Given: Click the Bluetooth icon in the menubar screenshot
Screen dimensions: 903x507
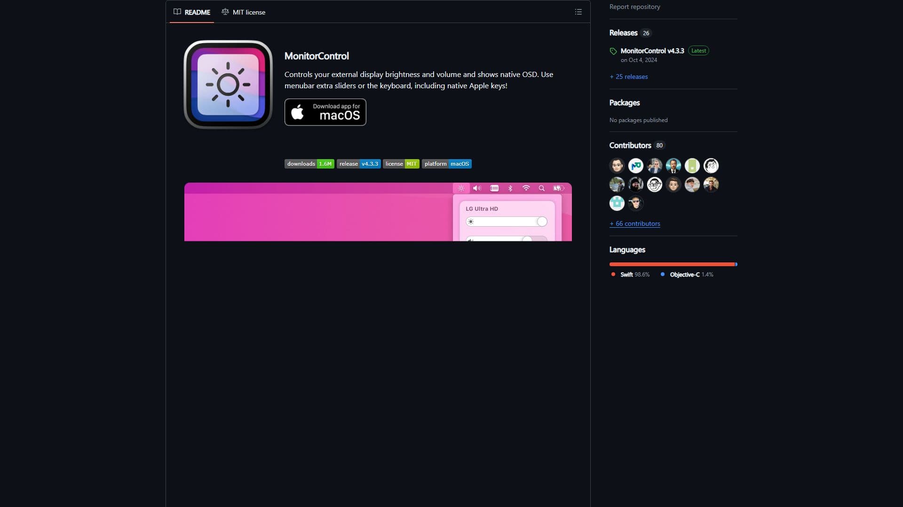Looking at the screenshot, I should tap(510, 188).
